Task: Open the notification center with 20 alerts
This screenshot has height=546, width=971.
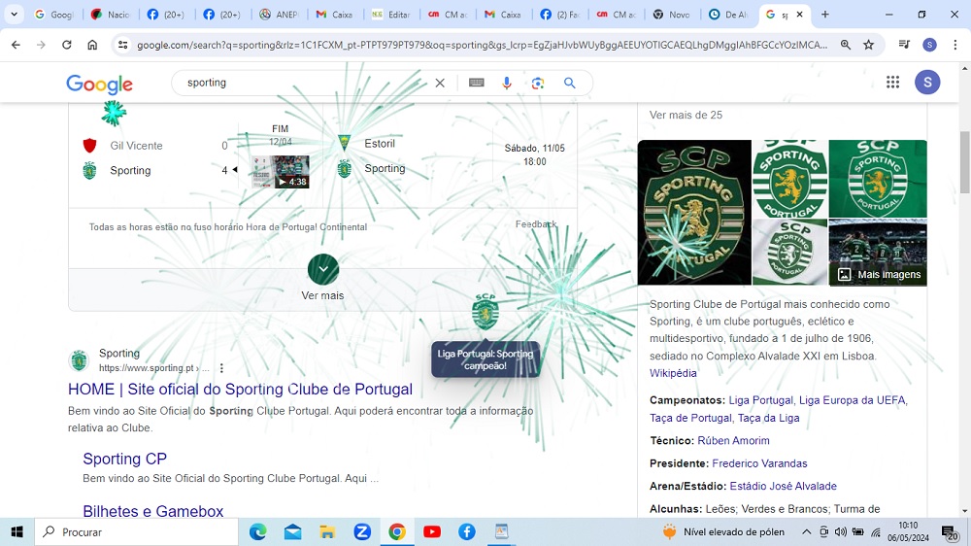Action: (950, 532)
